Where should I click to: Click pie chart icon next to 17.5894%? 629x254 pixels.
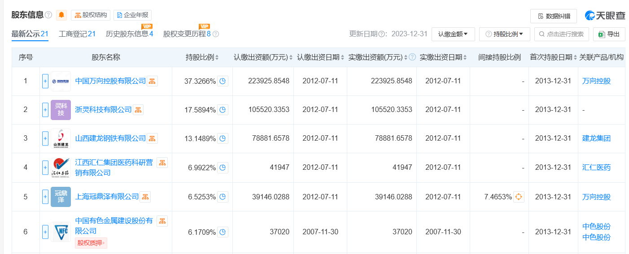(223, 110)
